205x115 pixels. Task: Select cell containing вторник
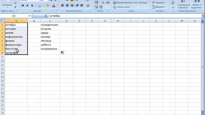click(50, 29)
